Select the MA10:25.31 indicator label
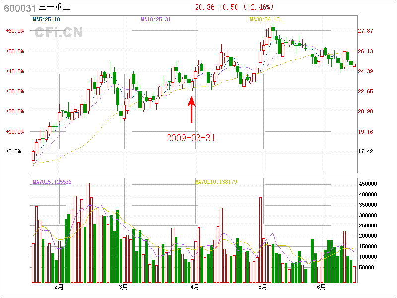The width and height of the screenshot is (397, 298). (x=155, y=20)
